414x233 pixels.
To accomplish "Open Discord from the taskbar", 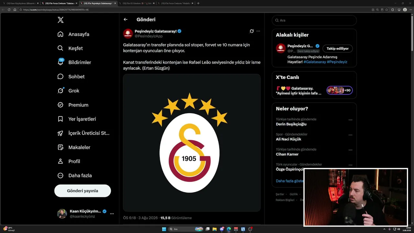I will click(222, 229).
